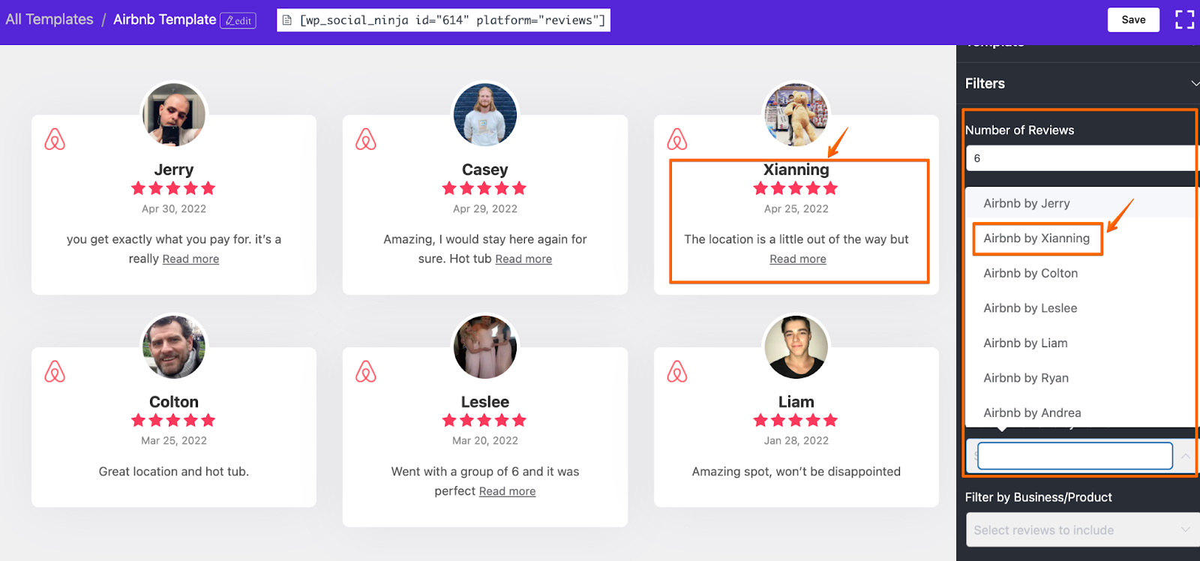Click reviewer name Leslee
Image resolution: width=1200 pixels, height=561 pixels.
tap(485, 402)
